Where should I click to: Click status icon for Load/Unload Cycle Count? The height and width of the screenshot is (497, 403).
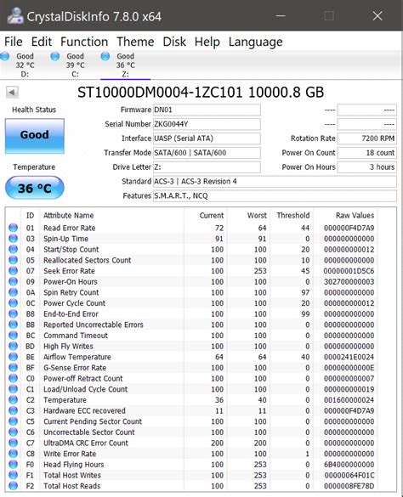pos(13,389)
